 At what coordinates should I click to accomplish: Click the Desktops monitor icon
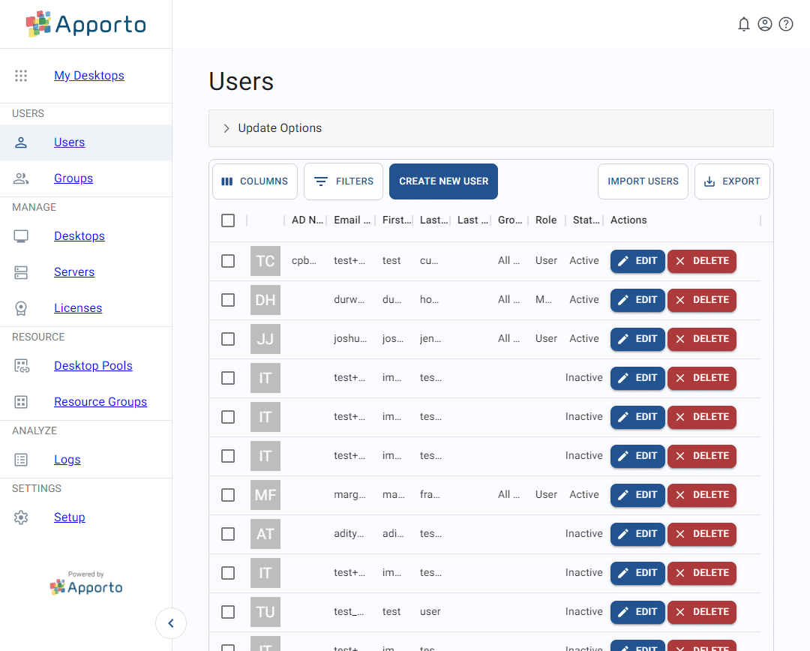(20, 235)
